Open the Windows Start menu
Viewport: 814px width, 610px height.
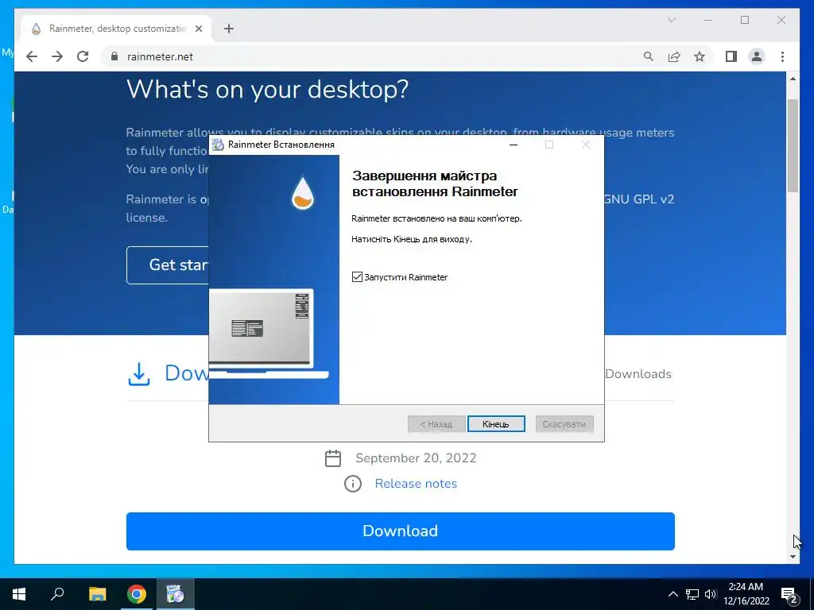coord(19,594)
